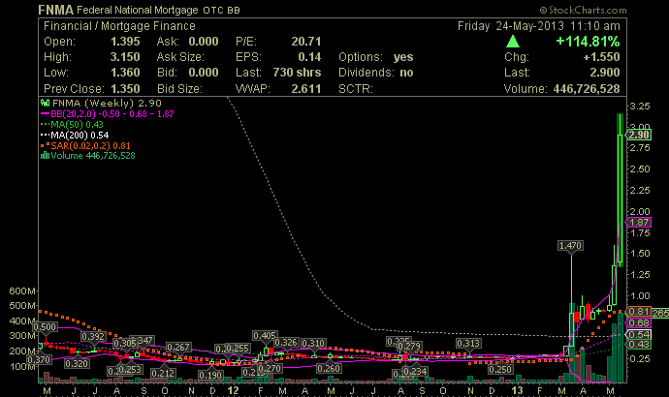Click the 1.87 Bollinger upper band axis tag

pos(639,222)
